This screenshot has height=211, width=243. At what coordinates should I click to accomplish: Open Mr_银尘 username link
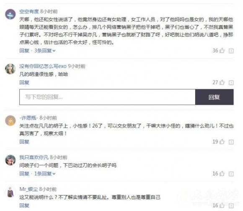click(x=28, y=189)
